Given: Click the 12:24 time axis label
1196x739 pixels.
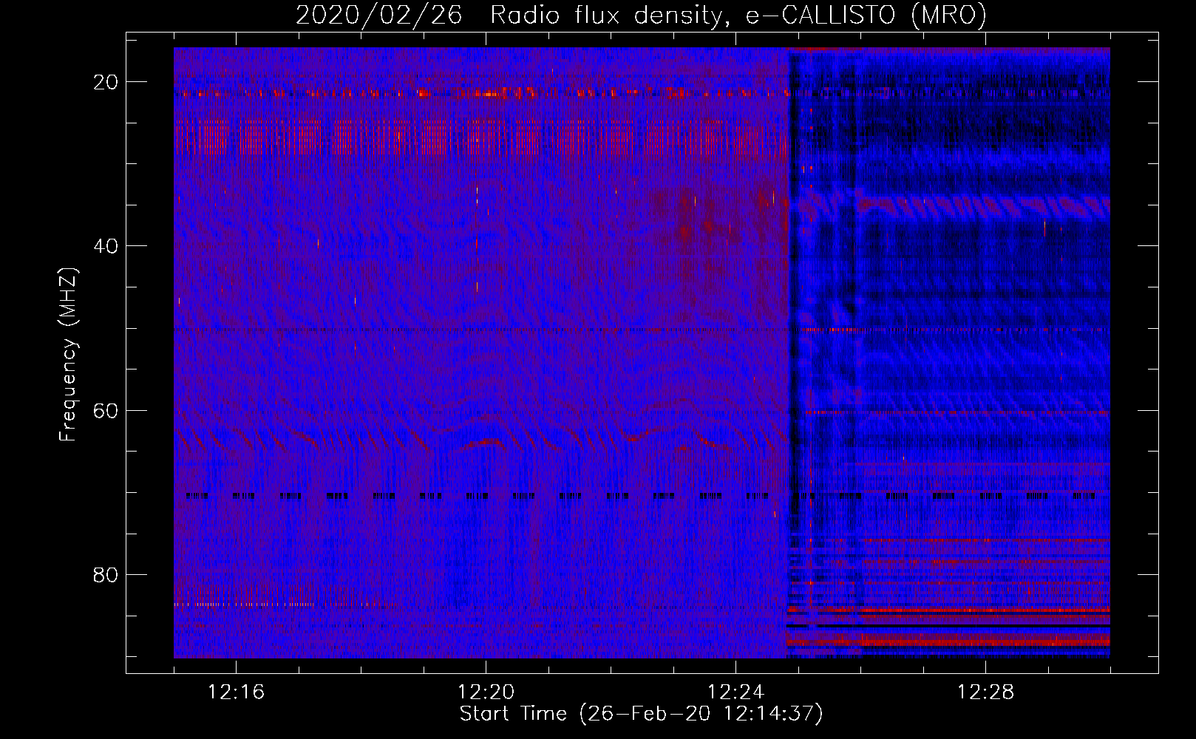Looking at the screenshot, I should (735, 692).
